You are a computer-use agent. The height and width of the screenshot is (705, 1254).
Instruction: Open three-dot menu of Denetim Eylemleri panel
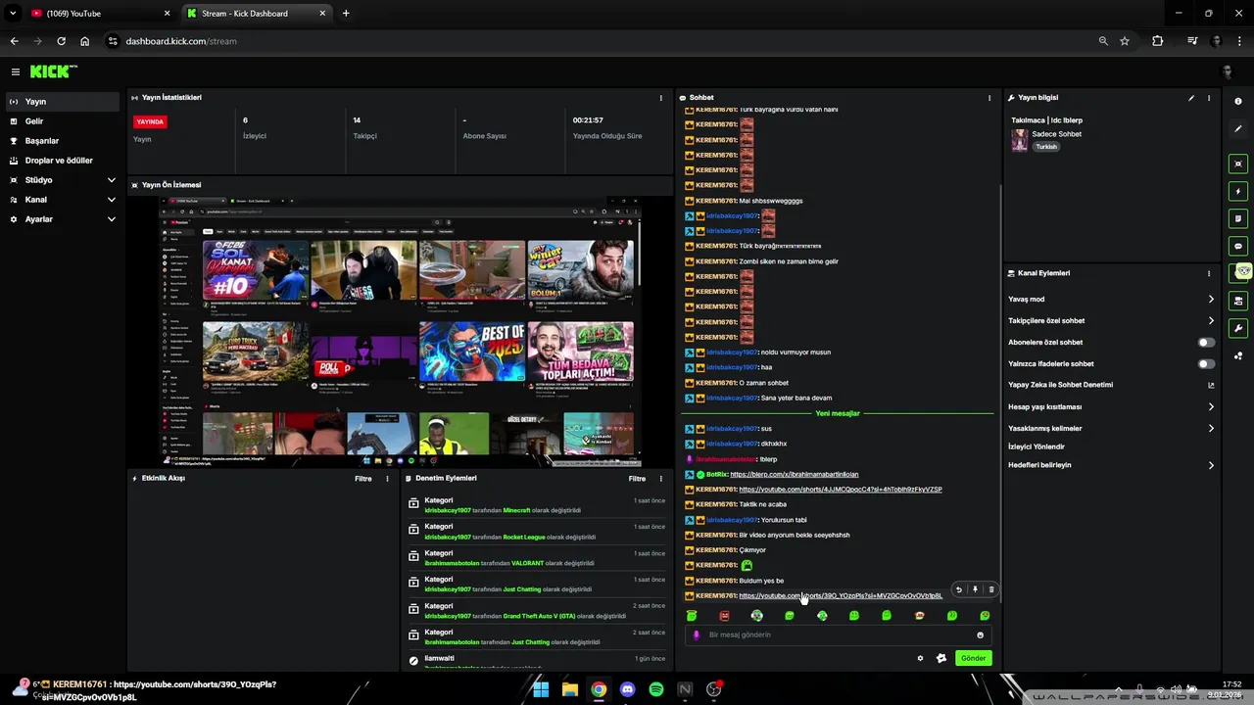click(x=660, y=479)
